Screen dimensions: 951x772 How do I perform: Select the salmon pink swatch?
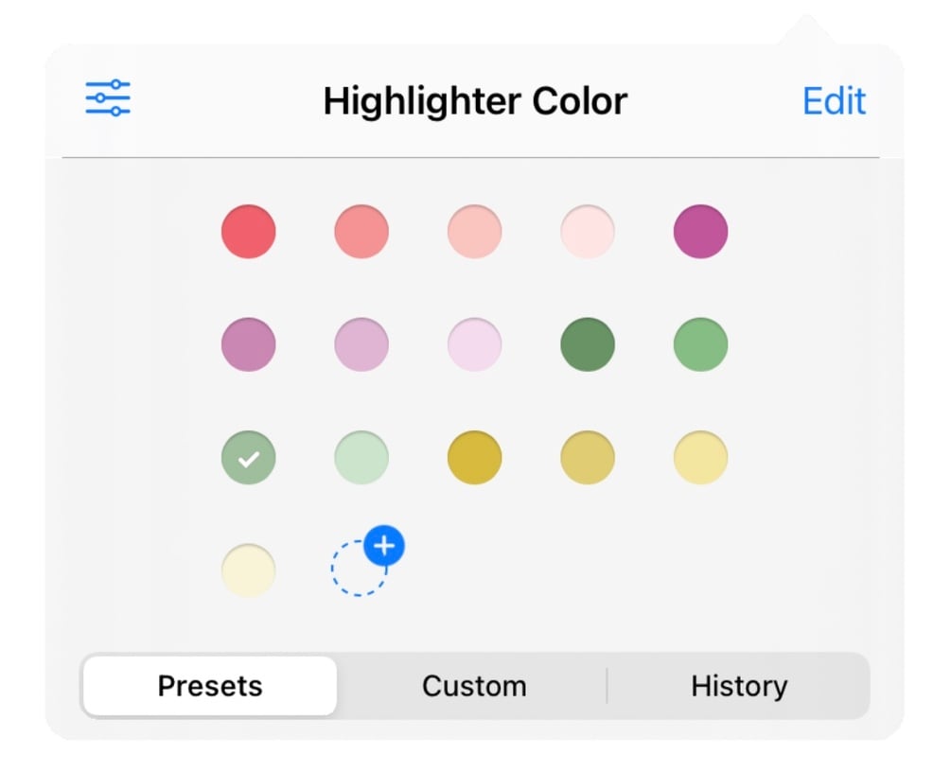pos(361,231)
